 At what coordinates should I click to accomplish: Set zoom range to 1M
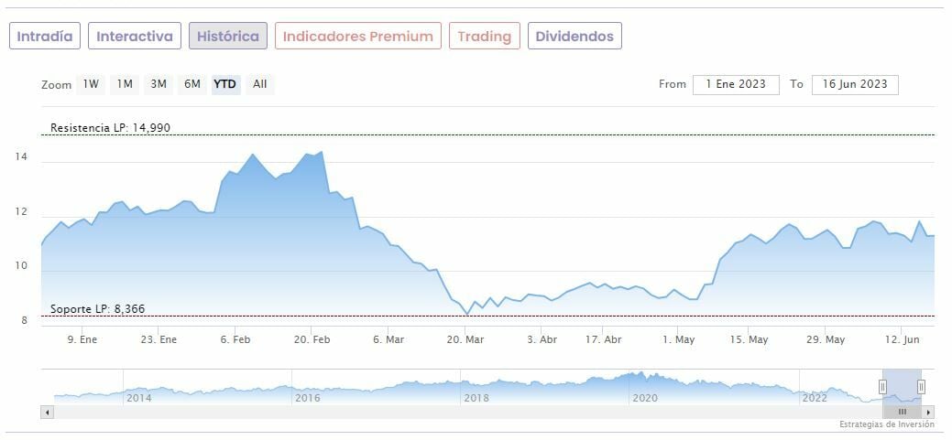(125, 84)
